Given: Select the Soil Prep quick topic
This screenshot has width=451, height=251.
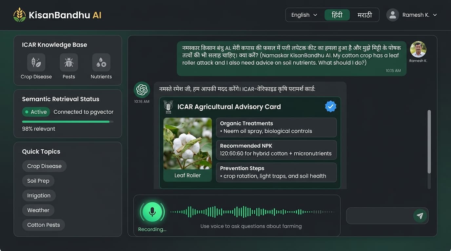Looking at the screenshot, I should 38,181.
